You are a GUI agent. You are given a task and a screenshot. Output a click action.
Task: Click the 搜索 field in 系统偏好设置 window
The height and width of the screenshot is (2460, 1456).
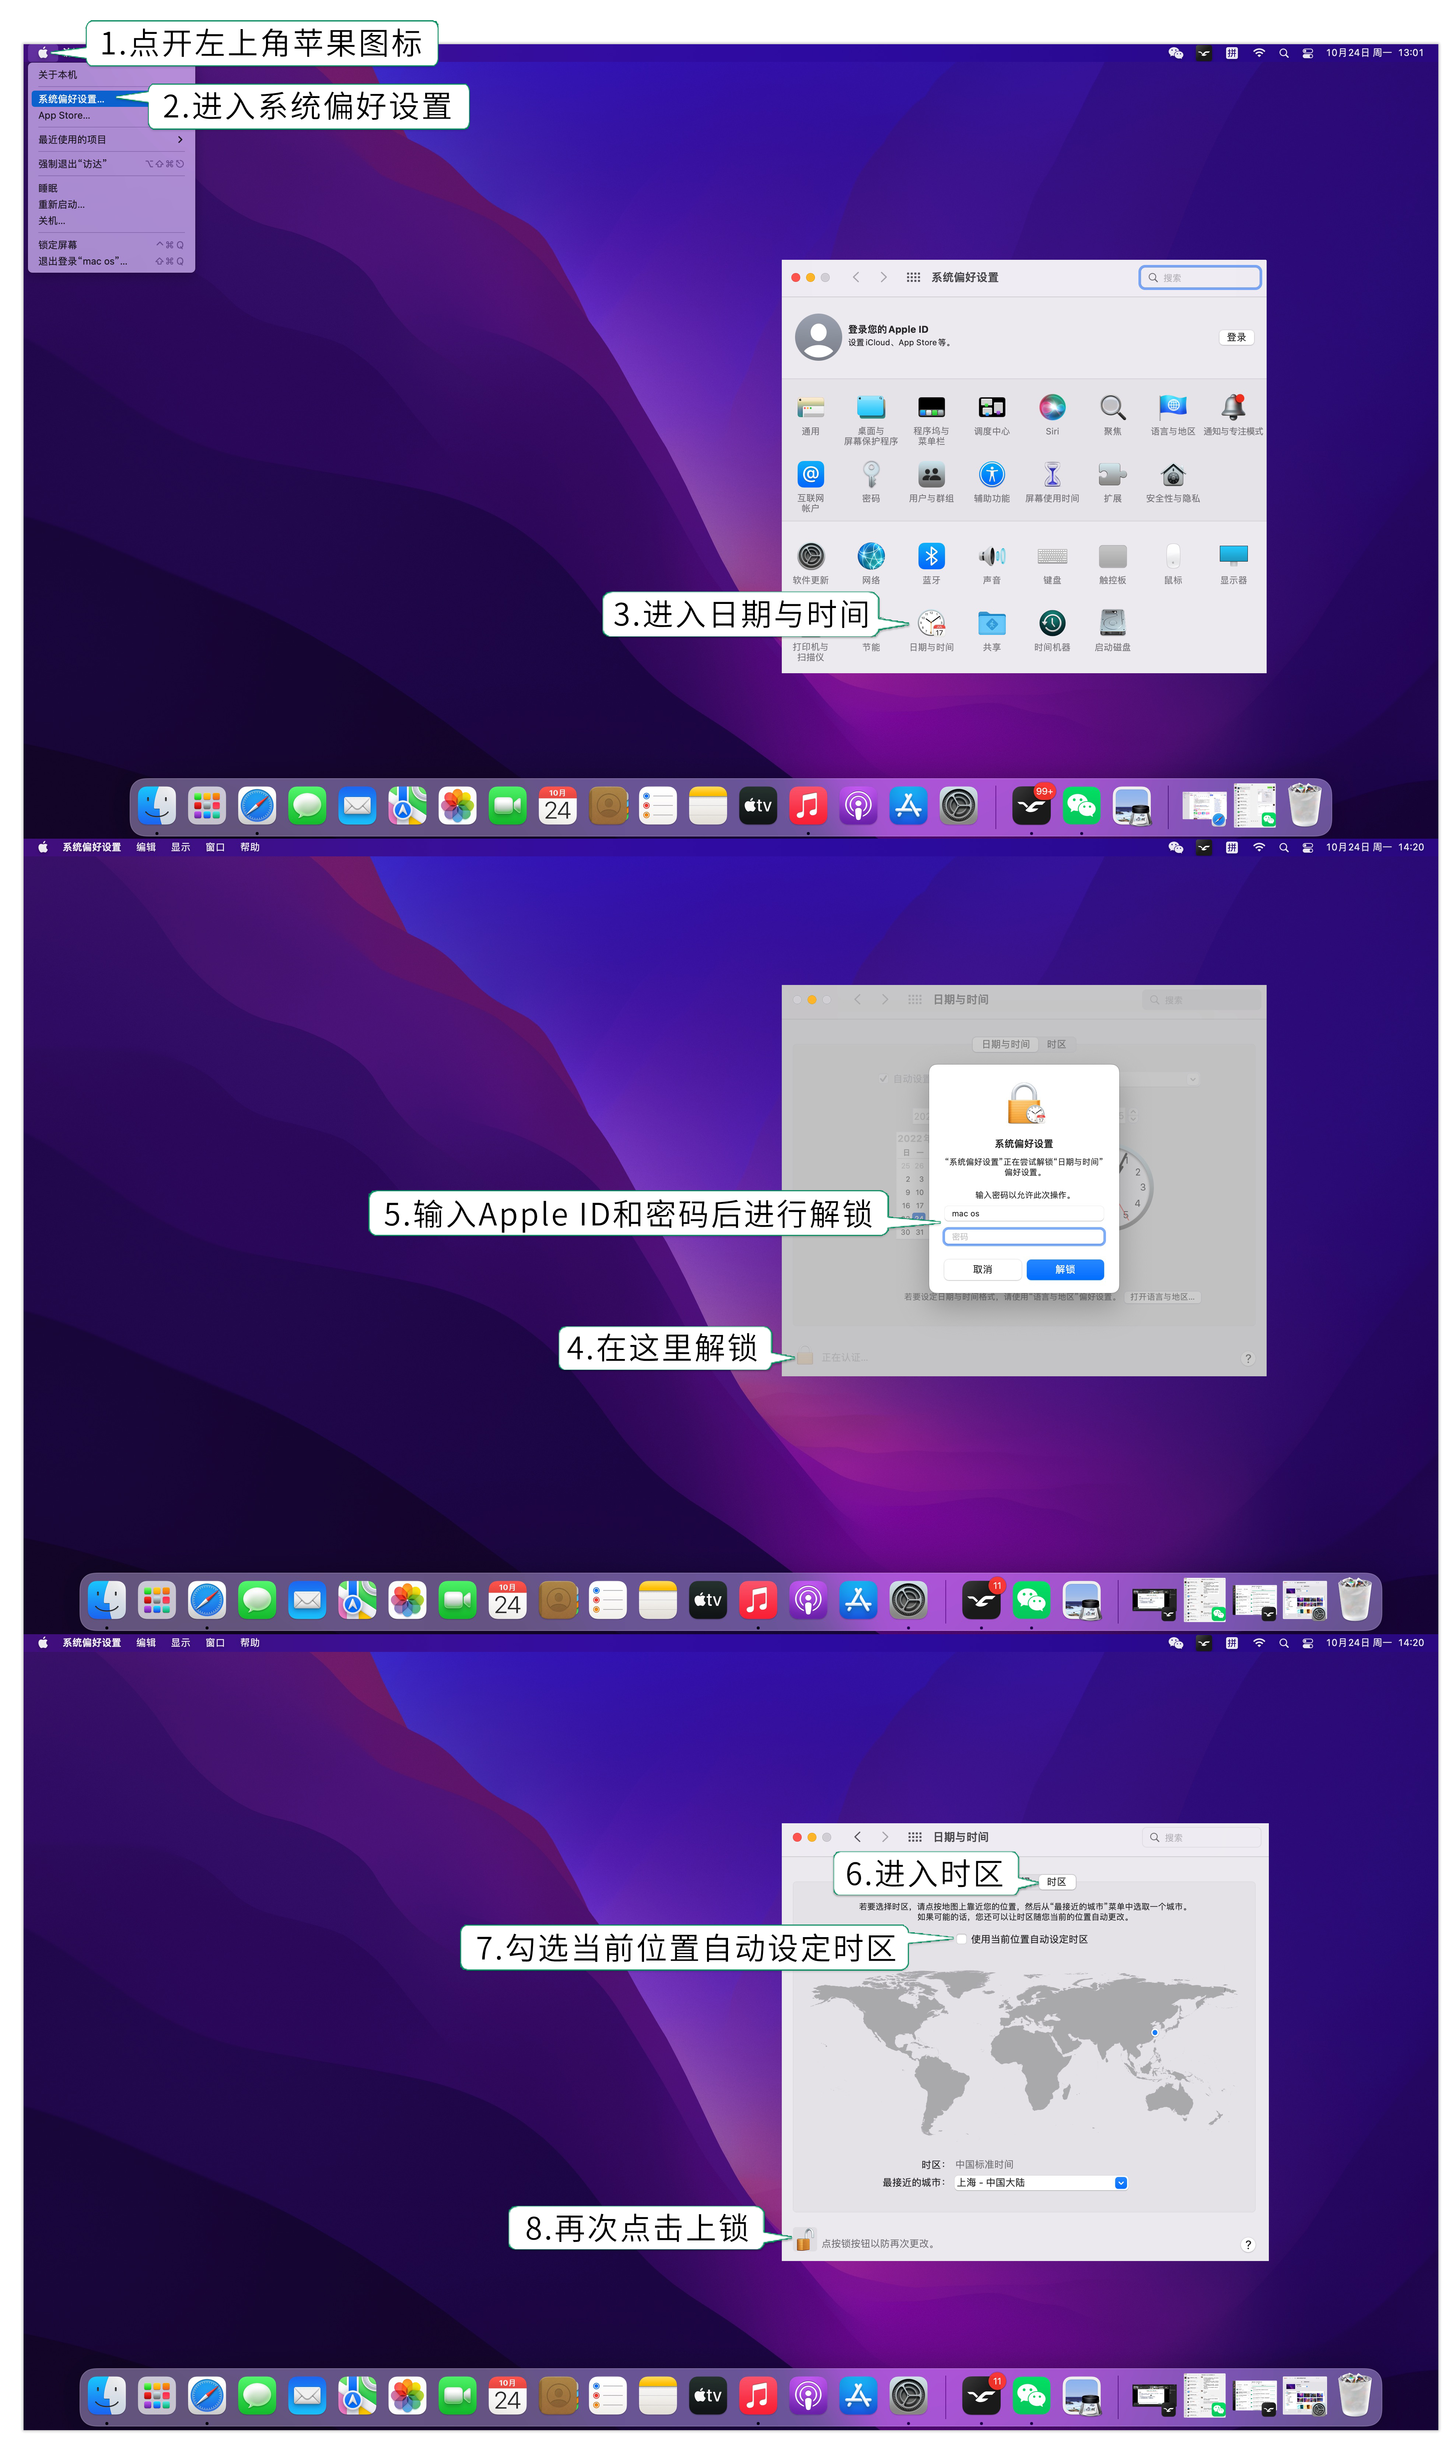[x=1200, y=278]
